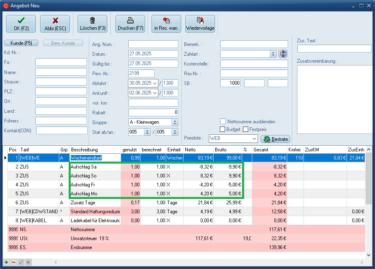The width and height of the screenshot is (375, 269).
Task: Open the Preisliste WEB dropdown
Action: click(x=254, y=139)
